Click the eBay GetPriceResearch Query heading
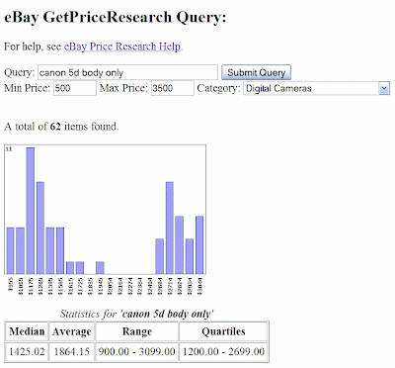Viewport: 395px width, 368px height. tap(116, 17)
